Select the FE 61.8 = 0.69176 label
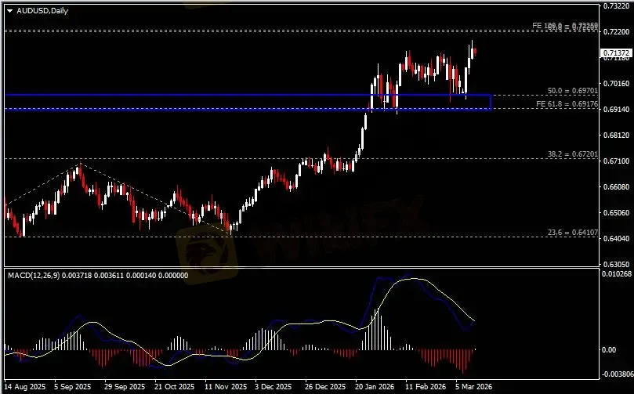Viewport: 634px width, 394px height. click(x=567, y=104)
